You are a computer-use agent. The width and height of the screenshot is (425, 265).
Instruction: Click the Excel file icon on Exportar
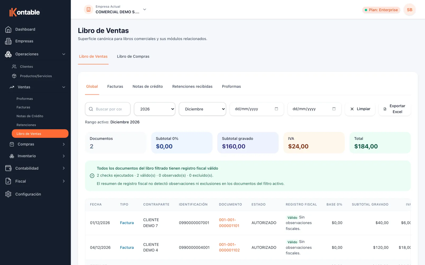click(x=385, y=109)
